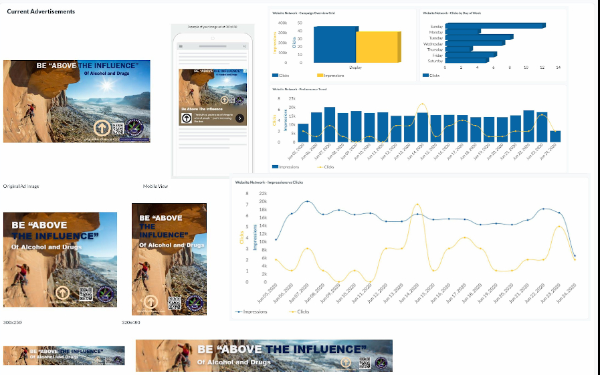Toggle Clicks legend in Impressions vs Clicks chart
The image size is (600, 375).
(299, 311)
